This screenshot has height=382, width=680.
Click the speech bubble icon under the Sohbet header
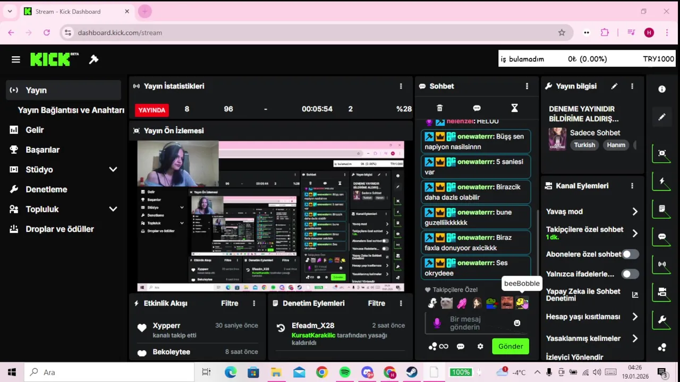tap(477, 108)
